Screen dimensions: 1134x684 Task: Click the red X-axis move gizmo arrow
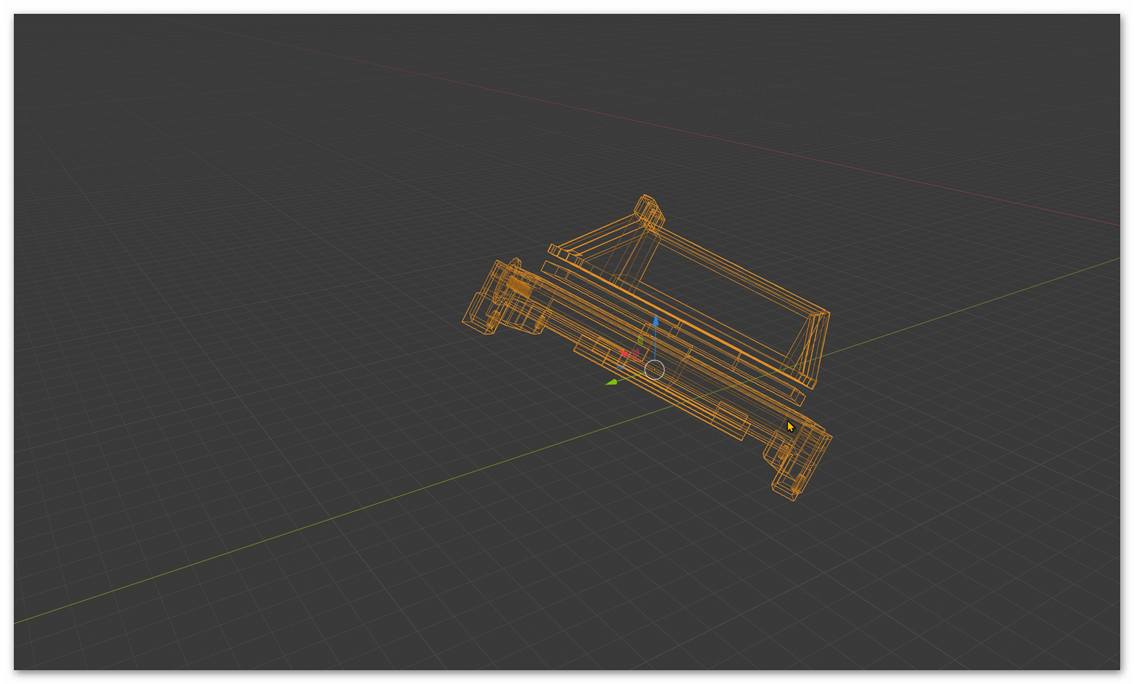pos(624,353)
